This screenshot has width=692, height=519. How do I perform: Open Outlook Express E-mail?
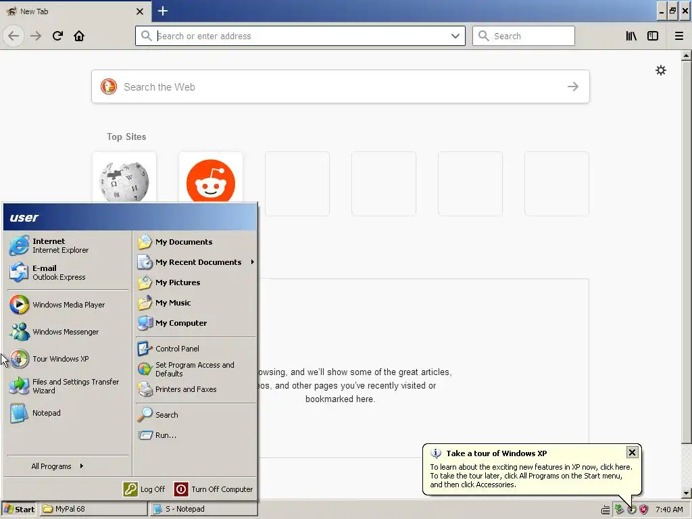(x=68, y=272)
